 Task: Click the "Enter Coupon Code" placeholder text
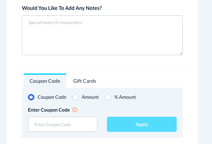click(53, 124)
